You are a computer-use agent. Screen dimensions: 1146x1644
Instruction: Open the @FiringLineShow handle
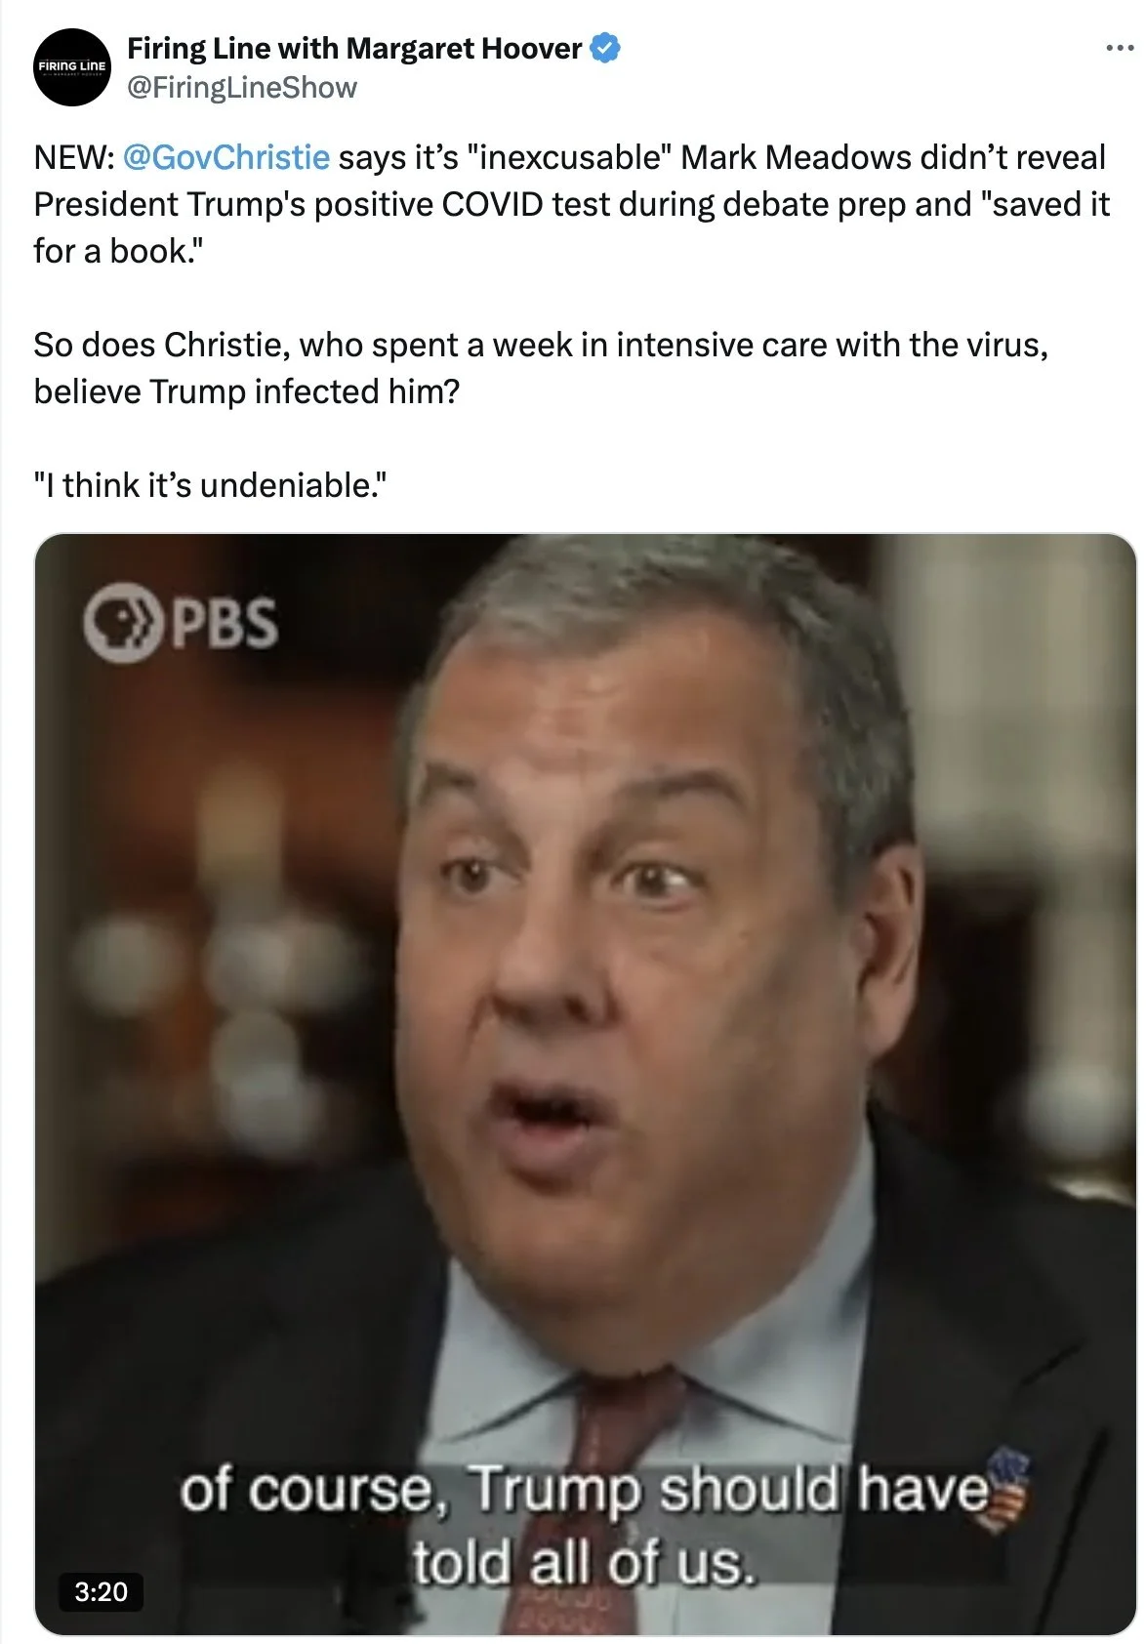point(242,88)
